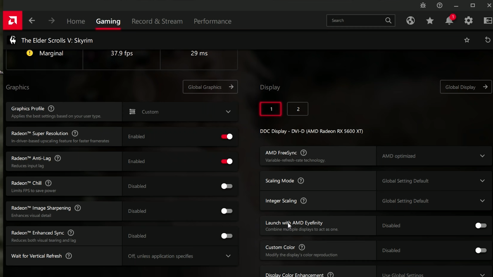Reset the Skyrim profile settings icon
Image resolution: width=493 pixels, height=277 pixels.
click(487, 40)
